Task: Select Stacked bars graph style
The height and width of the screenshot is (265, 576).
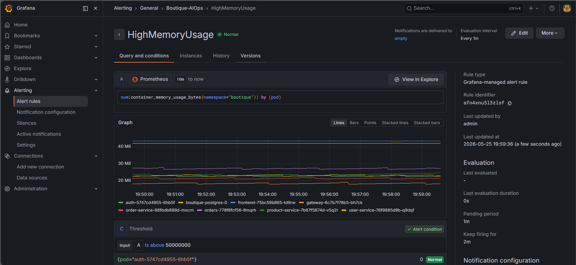Action: 427,123
